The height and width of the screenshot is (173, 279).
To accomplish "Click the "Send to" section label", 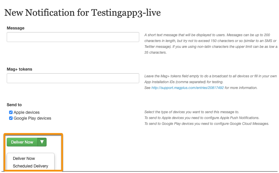I will tap(14, 105).
